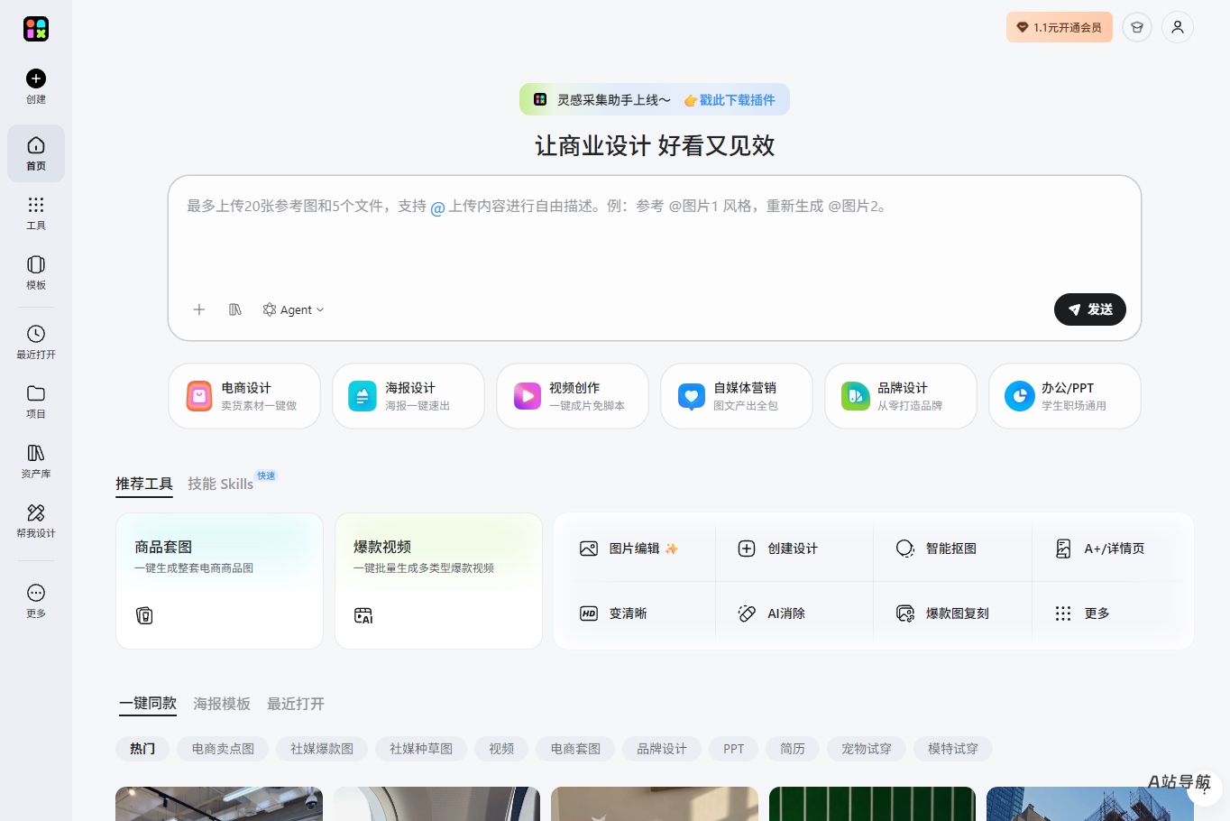Screen dimensions: 1230x821
Task: Click the plus upload icon in the prompt box
Action: [199, 309]
